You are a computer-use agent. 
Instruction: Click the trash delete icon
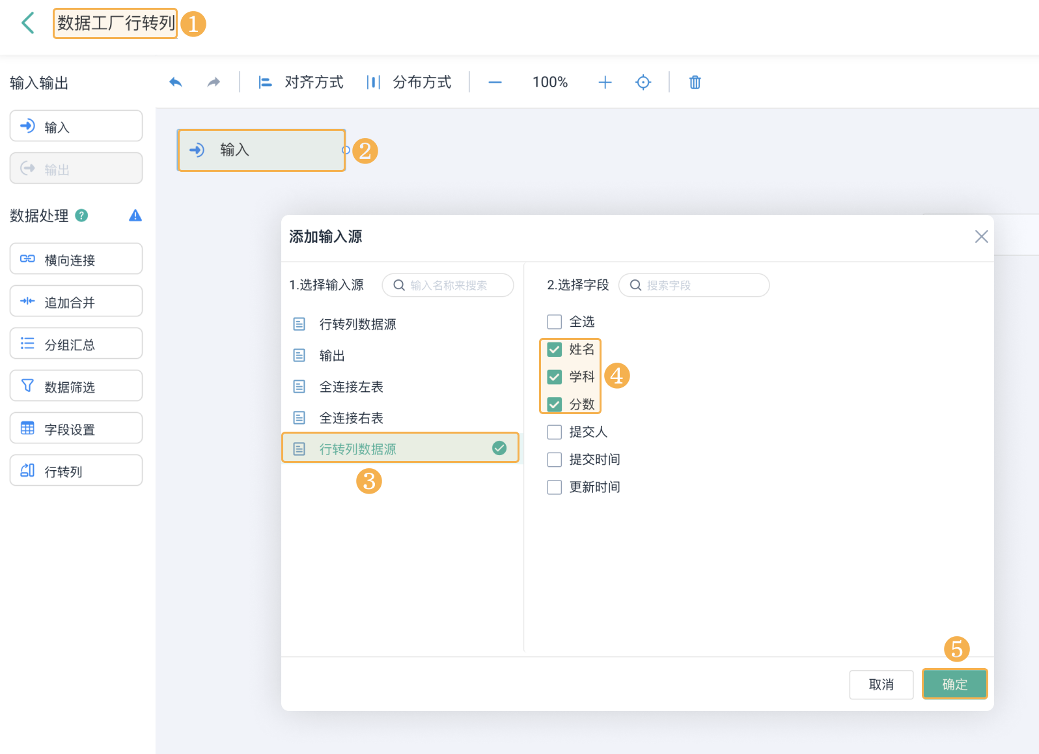(695, 82)
